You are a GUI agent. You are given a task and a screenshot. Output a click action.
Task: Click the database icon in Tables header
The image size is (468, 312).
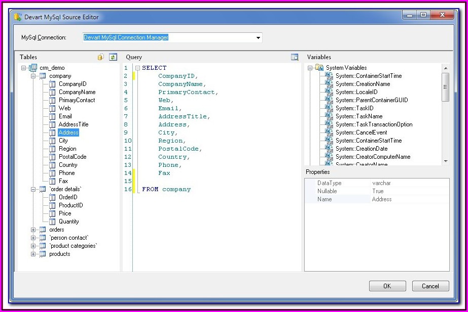(x=101, y=57)
